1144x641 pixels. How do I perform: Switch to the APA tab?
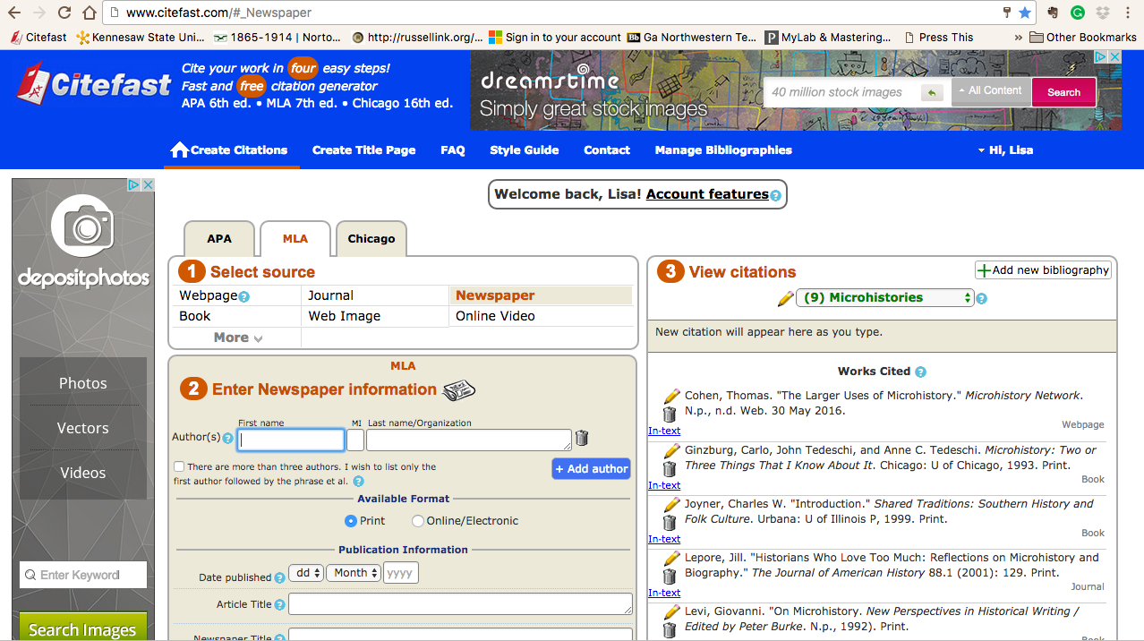219,239
